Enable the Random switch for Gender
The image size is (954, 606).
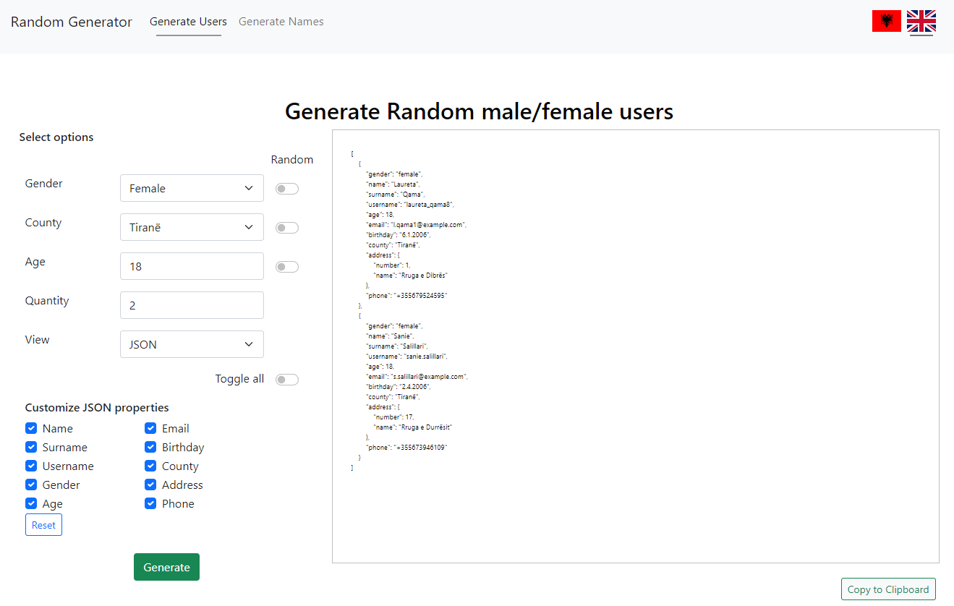click(287, 189)
